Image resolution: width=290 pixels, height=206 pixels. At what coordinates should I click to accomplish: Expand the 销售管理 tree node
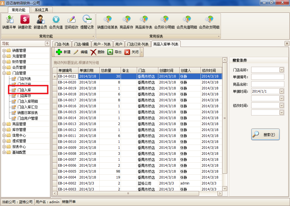[4, 50]
